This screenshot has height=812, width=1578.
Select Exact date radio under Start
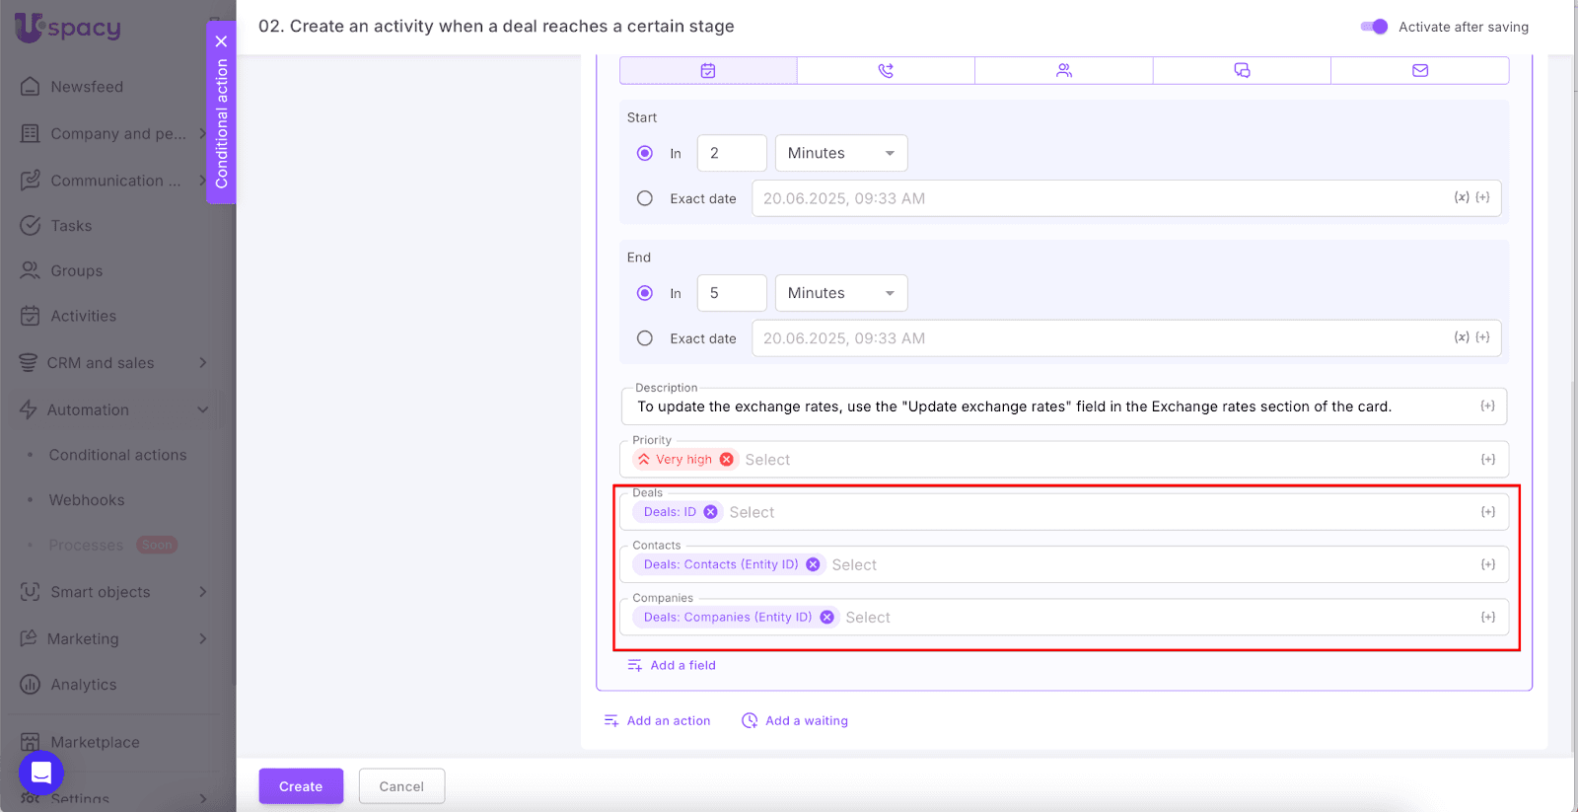tap(645, 198)
